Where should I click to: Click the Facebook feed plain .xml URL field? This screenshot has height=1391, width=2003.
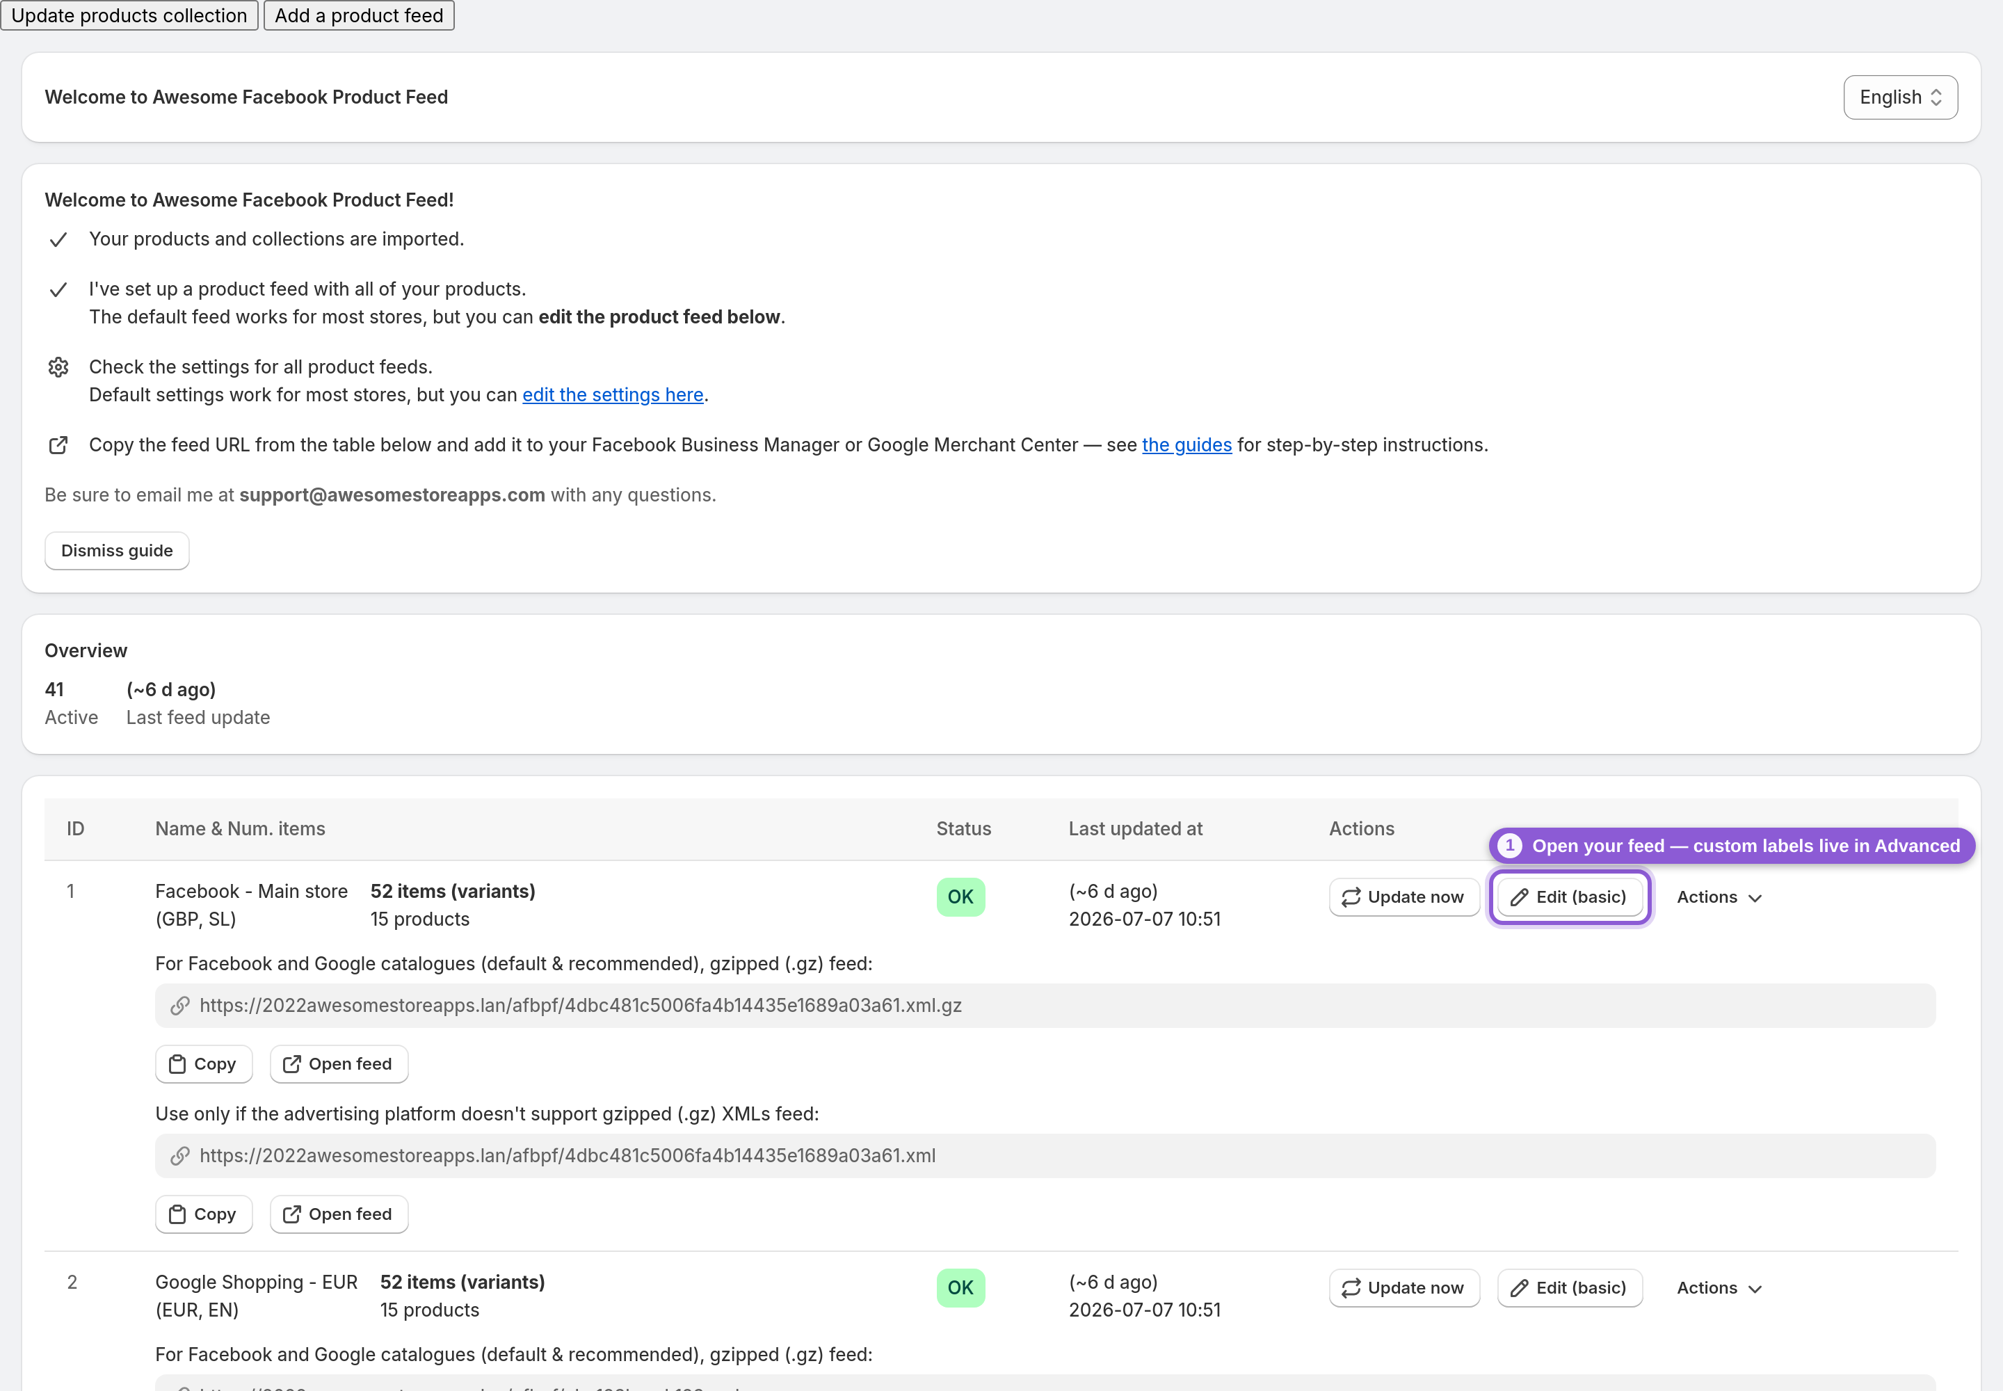1045,1156
